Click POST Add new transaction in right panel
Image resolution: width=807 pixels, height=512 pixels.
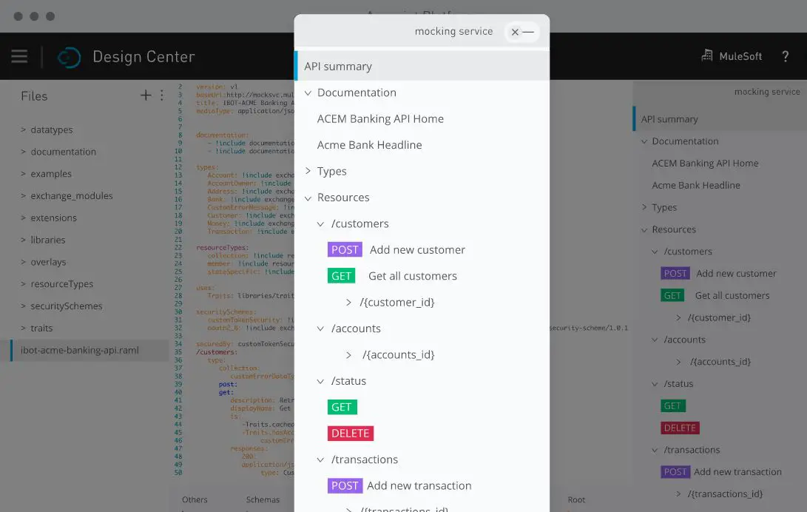tap(721, 472)
